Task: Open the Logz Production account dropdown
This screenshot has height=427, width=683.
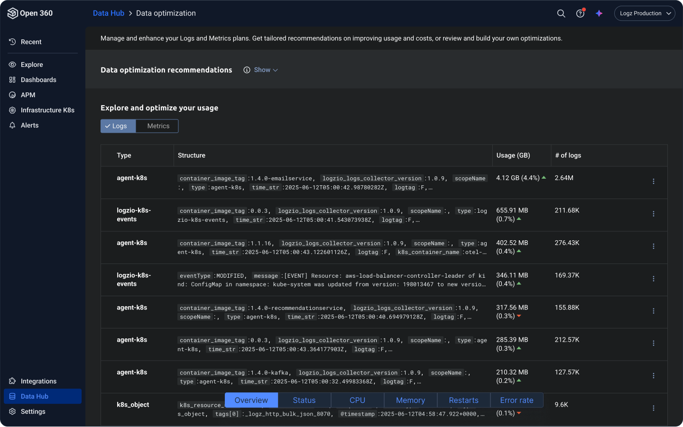Action: (645, 13)
